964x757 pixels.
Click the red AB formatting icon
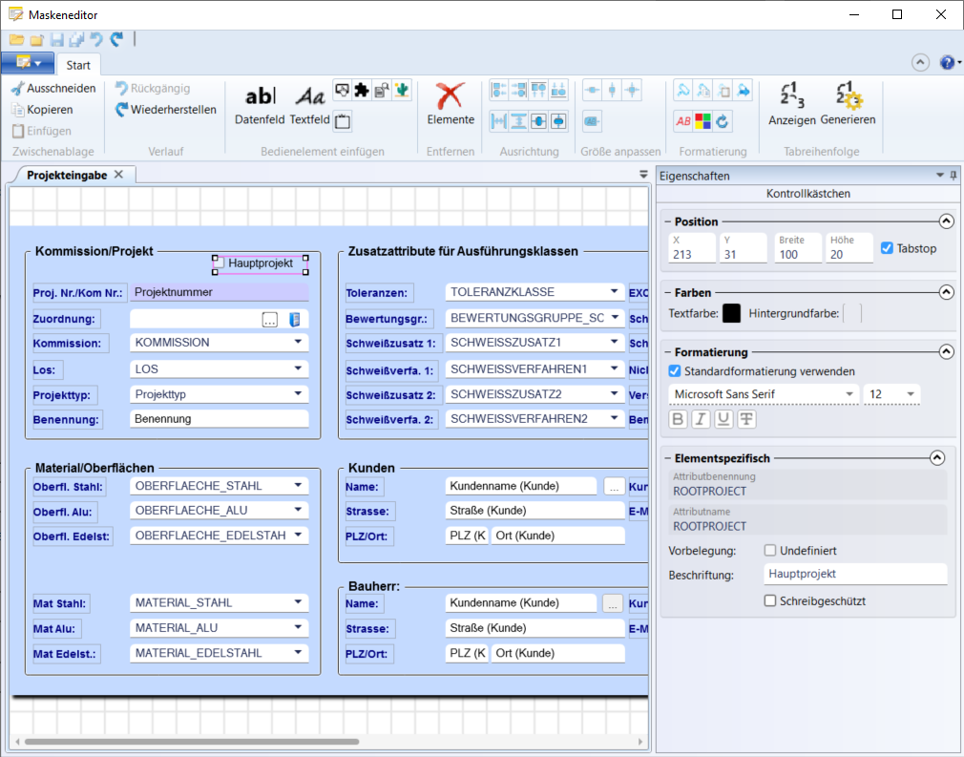(683, 121)
